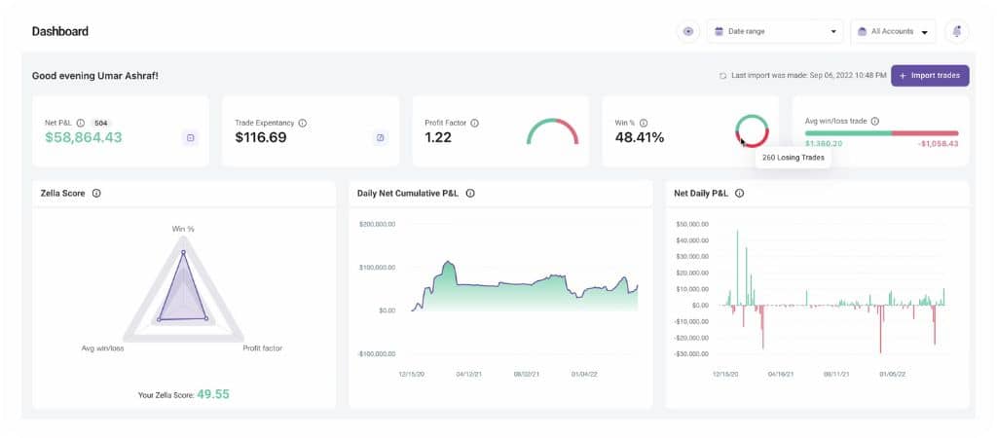Click the Profit Factor info icon
Image resolution: width=997 pixels, height=438 pixels.
(x=474, y=123)
